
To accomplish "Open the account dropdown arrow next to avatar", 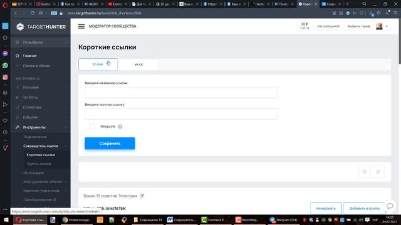I will 387,26.
